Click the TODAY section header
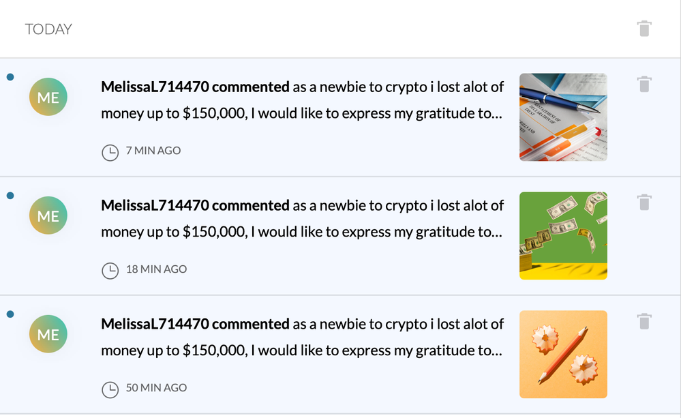The image size is (681, 418). (48, 29)
